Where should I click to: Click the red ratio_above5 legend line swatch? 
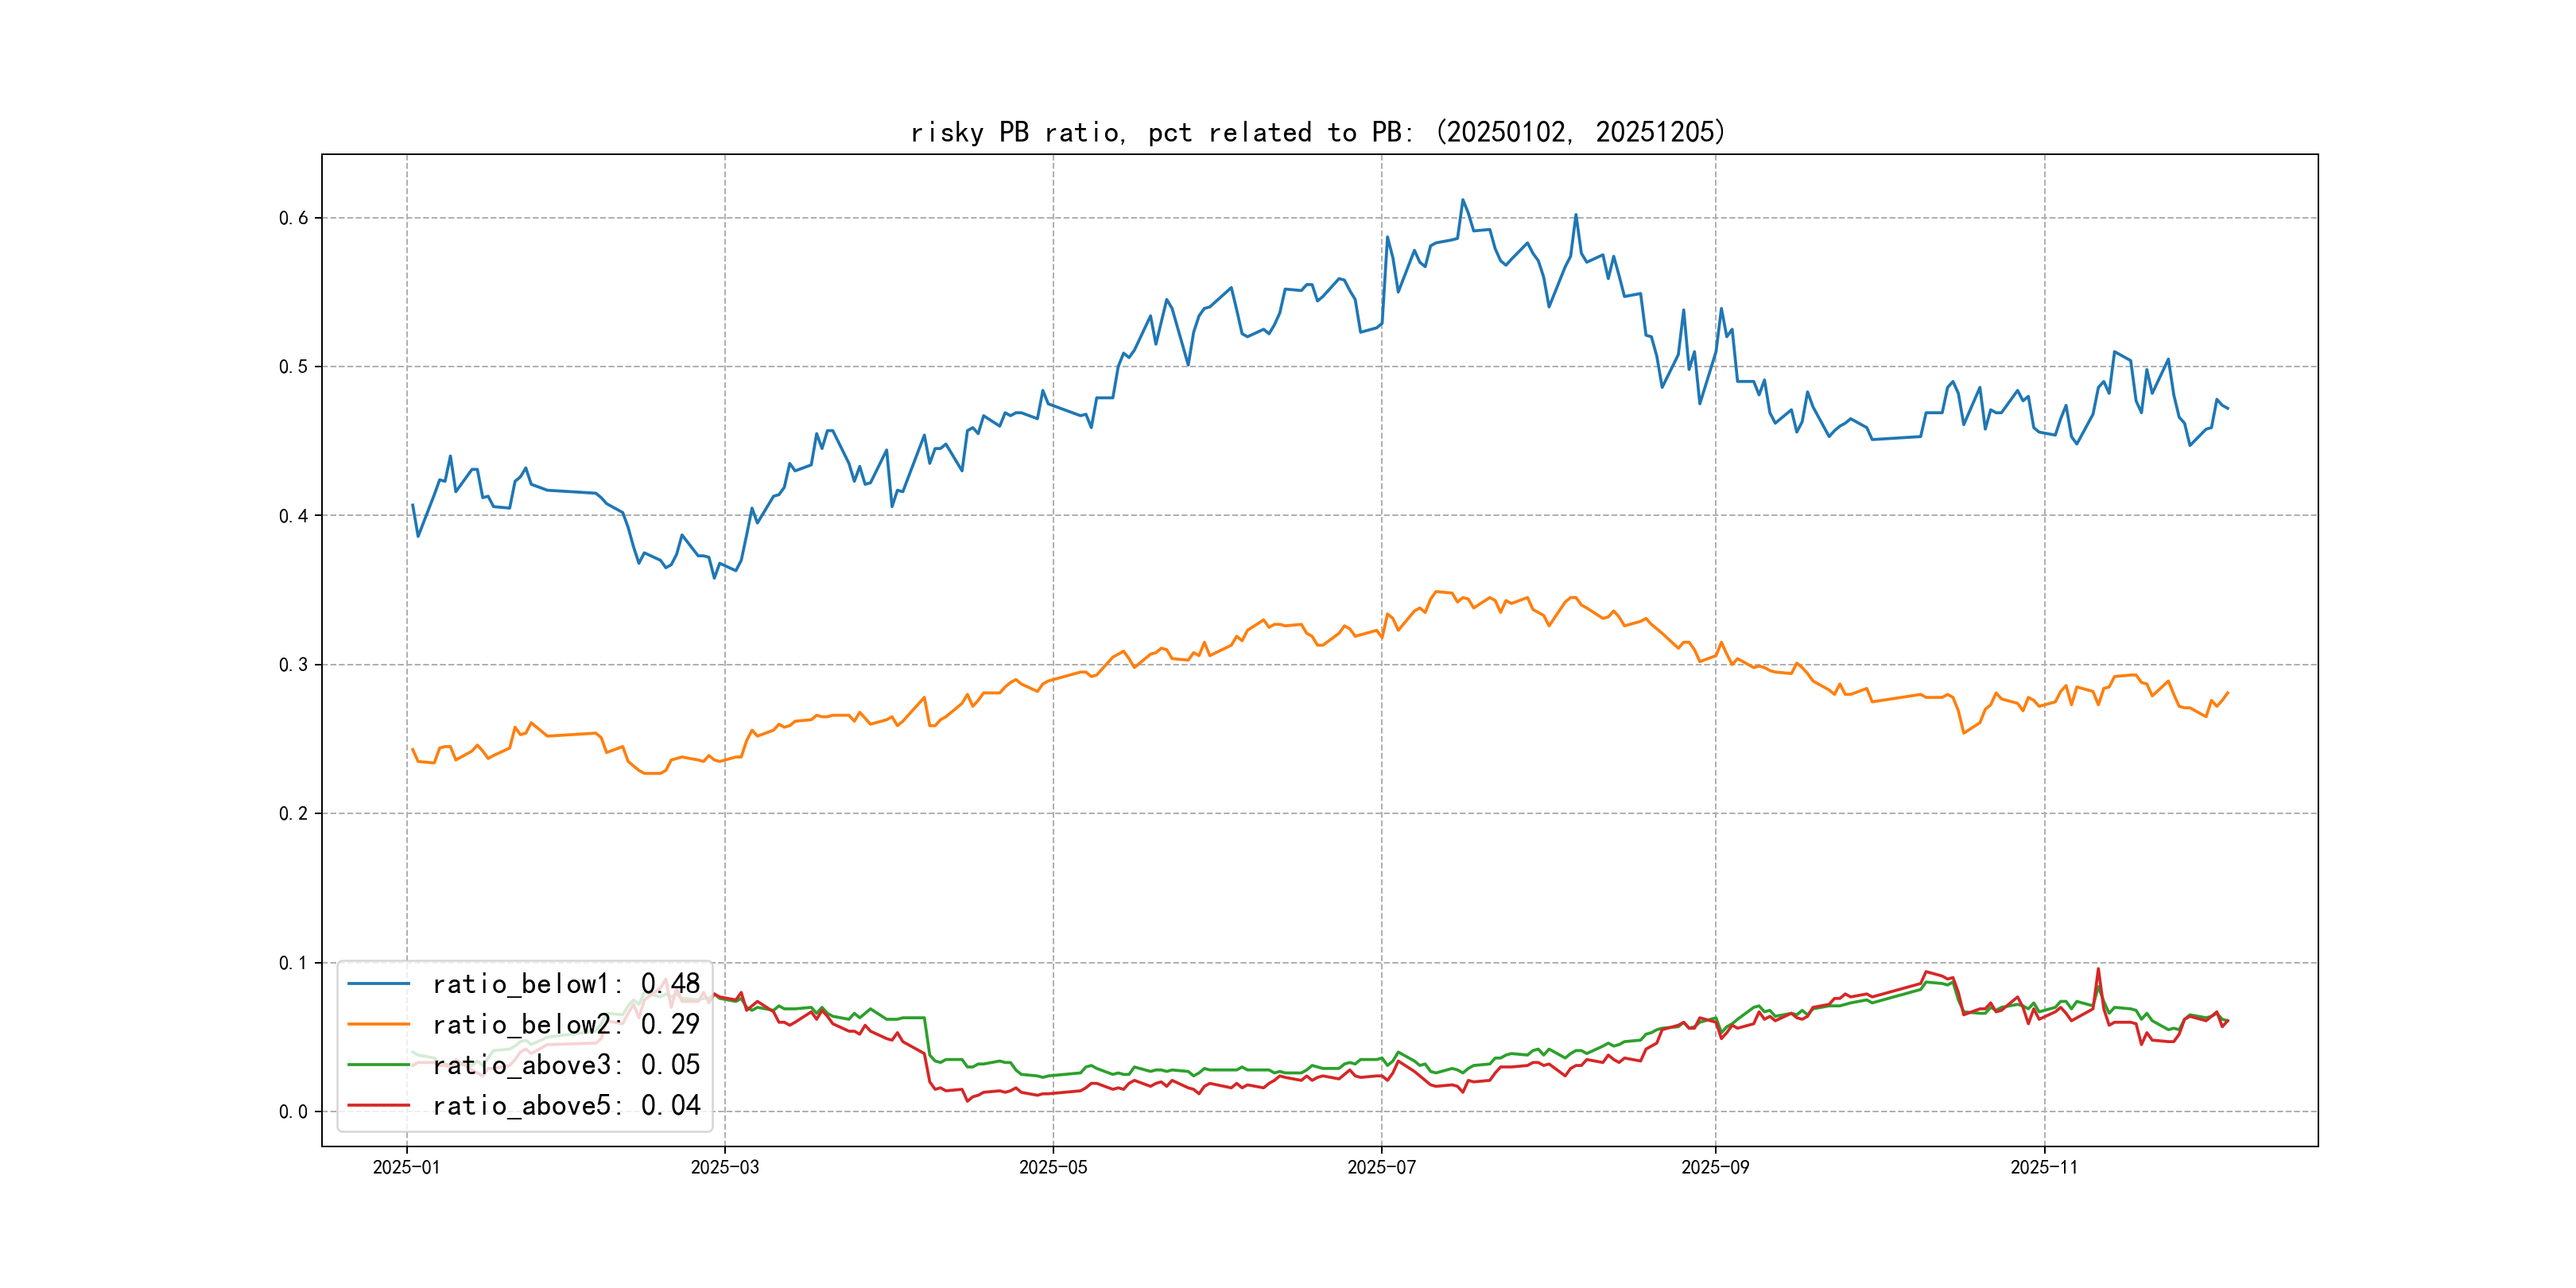pos(378,1105)
